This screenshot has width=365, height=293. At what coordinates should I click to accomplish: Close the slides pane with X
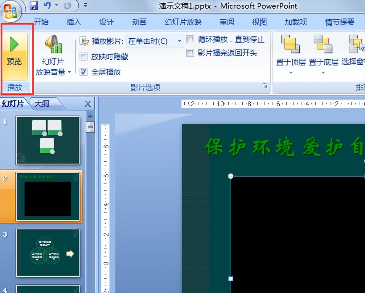[88, 104]
